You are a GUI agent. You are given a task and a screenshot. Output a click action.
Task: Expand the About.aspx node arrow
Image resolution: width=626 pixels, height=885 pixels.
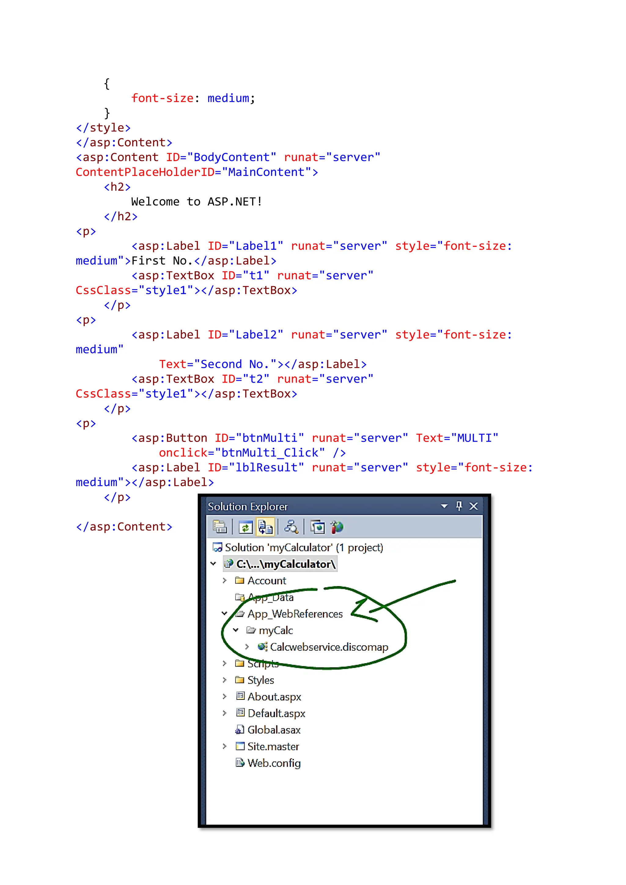click(x=224, y=696)
